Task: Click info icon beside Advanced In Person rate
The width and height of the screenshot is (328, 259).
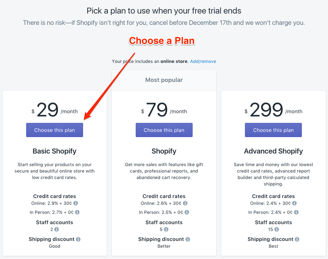Action: coord(296,212)
